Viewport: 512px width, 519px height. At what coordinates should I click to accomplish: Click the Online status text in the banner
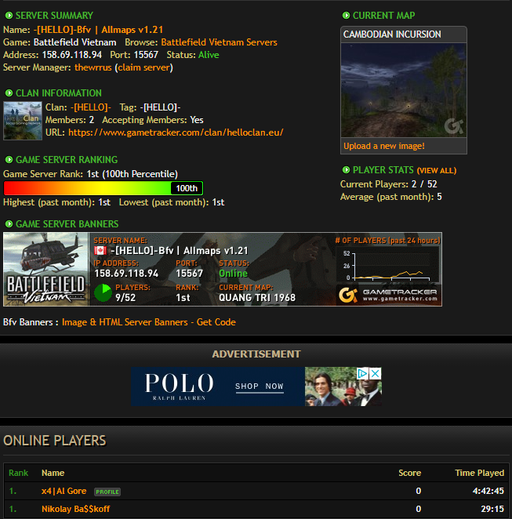(234, 274)
